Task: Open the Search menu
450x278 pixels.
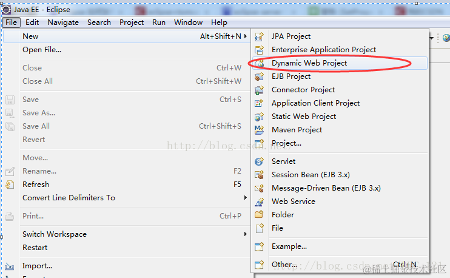Action: (99, 22)
